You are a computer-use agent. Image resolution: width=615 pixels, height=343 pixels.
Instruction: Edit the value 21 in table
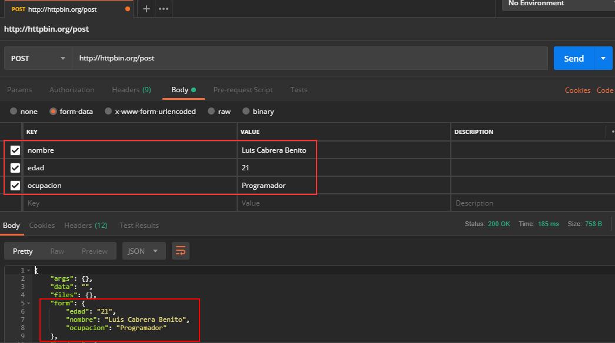click(x=344, y=168)
